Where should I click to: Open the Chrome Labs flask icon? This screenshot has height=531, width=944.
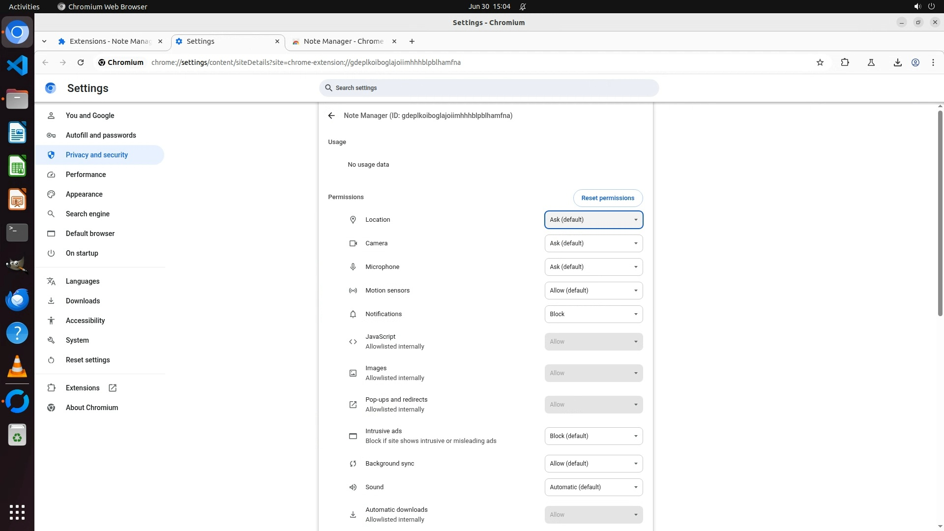click(x=871, y=62)
